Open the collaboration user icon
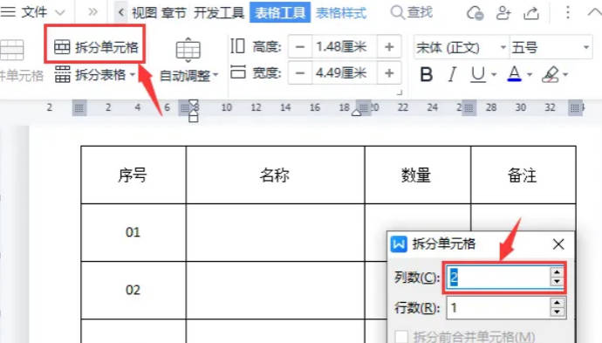The height and width of the screenshot is (343, 602). tap(503, 13)
